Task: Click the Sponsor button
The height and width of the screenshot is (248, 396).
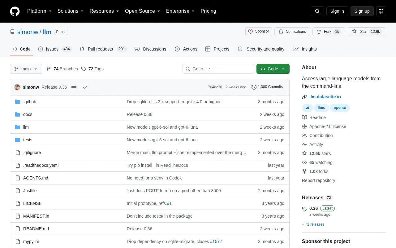Action: [x=259, y=32]
